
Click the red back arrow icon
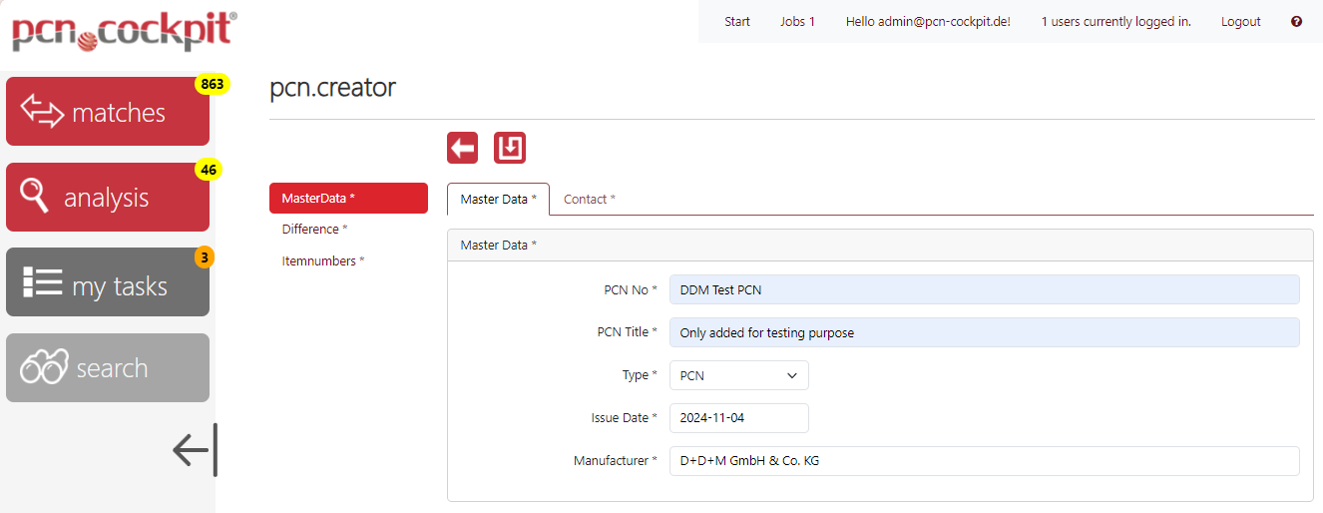click(462, 148)
